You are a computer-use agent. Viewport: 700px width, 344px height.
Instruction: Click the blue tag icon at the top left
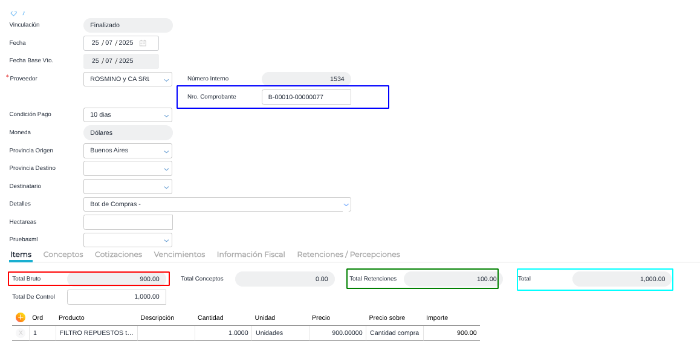click(x=13, y=13)
